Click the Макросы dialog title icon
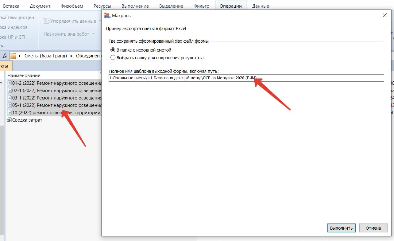394x241 pixels. [107, 16]
